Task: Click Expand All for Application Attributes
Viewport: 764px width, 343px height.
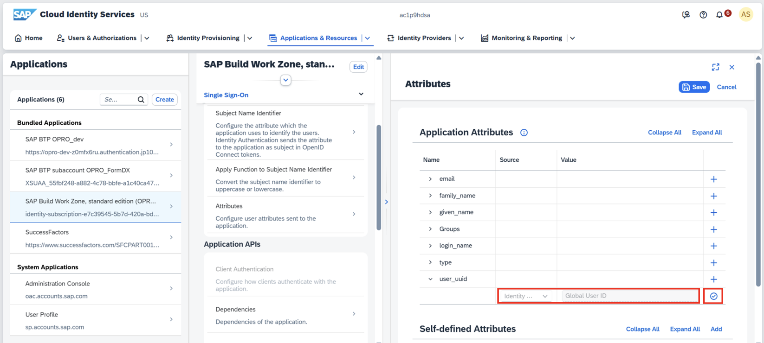Action: tap(706, 133)
